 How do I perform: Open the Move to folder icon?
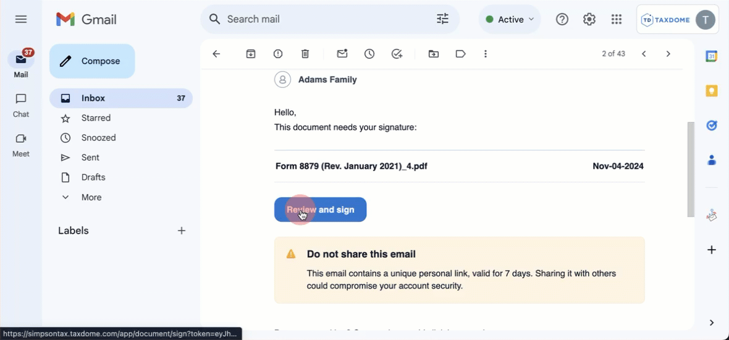[434, 54]
